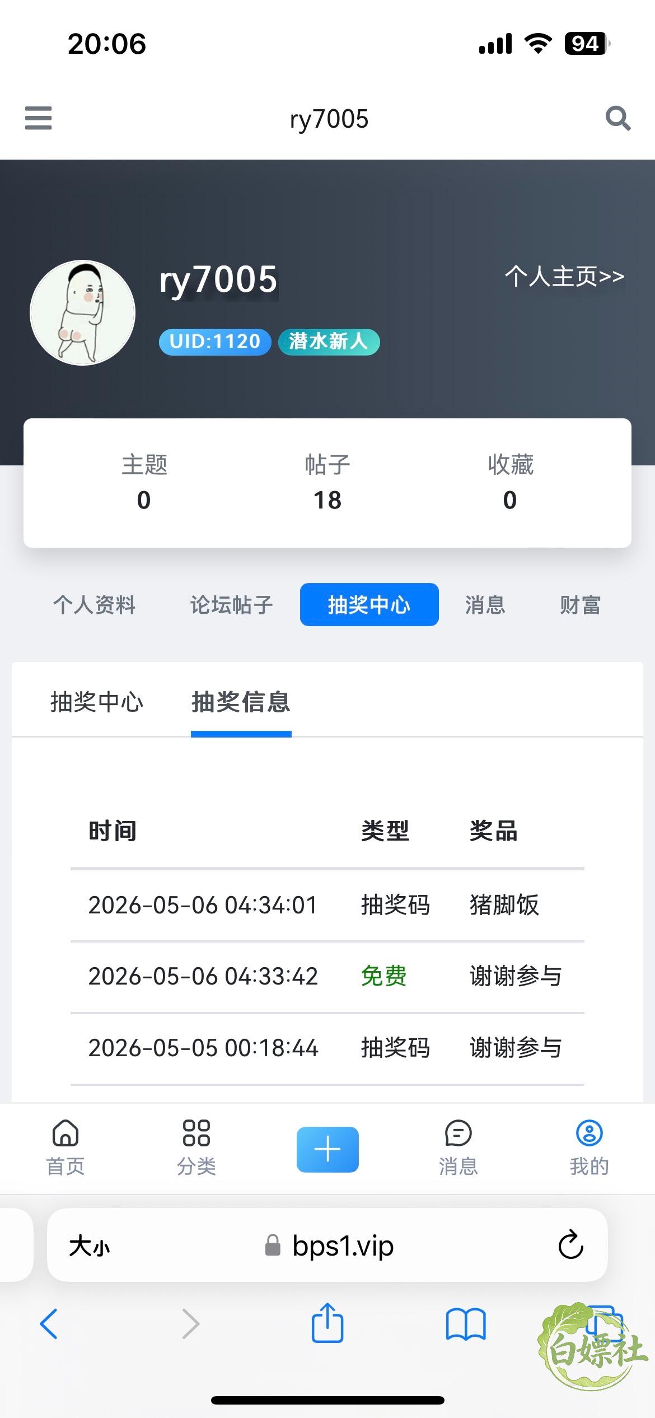Screen dimensions: 655x1418
Task: Open the hamburger menu icon
Action: point(38,118)
